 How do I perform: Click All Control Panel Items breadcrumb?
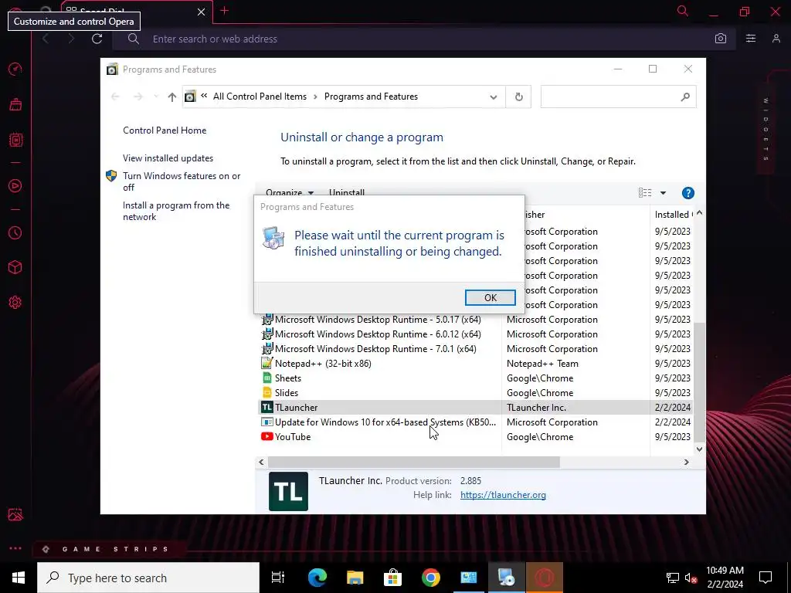[260, 97]
